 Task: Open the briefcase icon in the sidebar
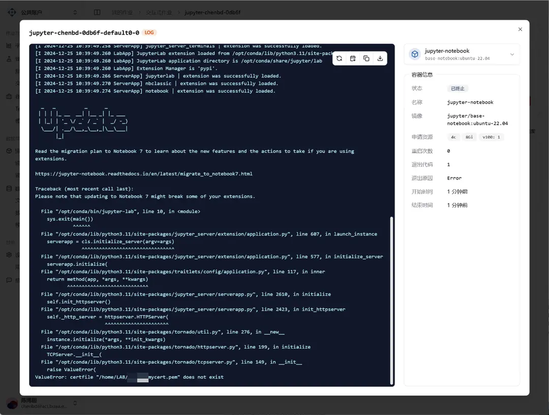(x=9, y=96)
